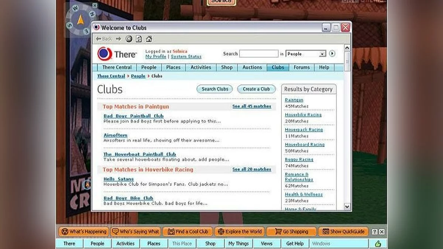Viewport: 443px width, 249px height.
Task: Switch to the Forums tab
Action: click(302, 68)
